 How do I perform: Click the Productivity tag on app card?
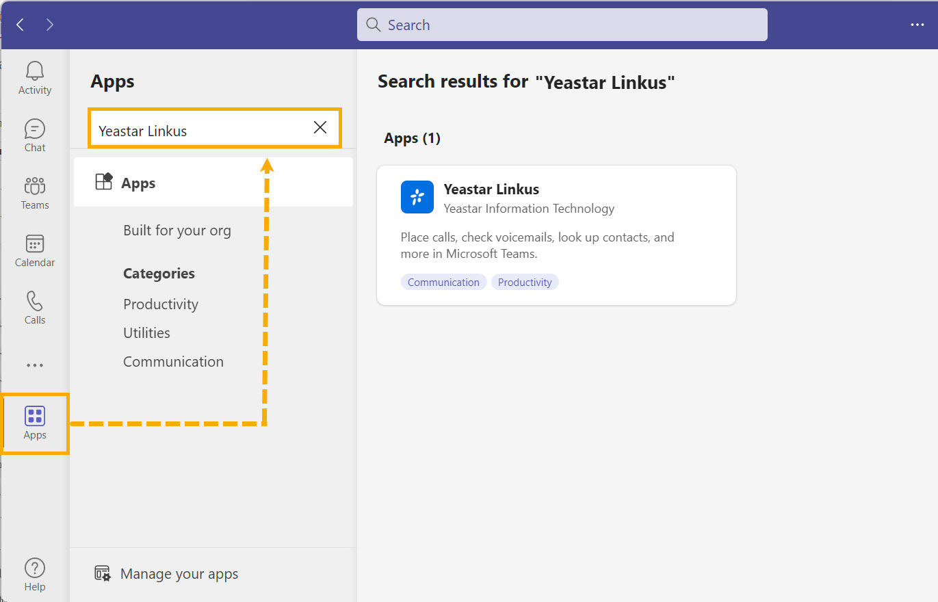pos(525,282)
